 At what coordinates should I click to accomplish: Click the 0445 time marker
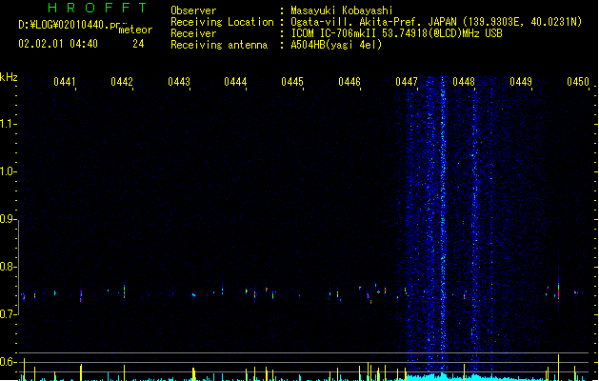click(x=292, y=82)
